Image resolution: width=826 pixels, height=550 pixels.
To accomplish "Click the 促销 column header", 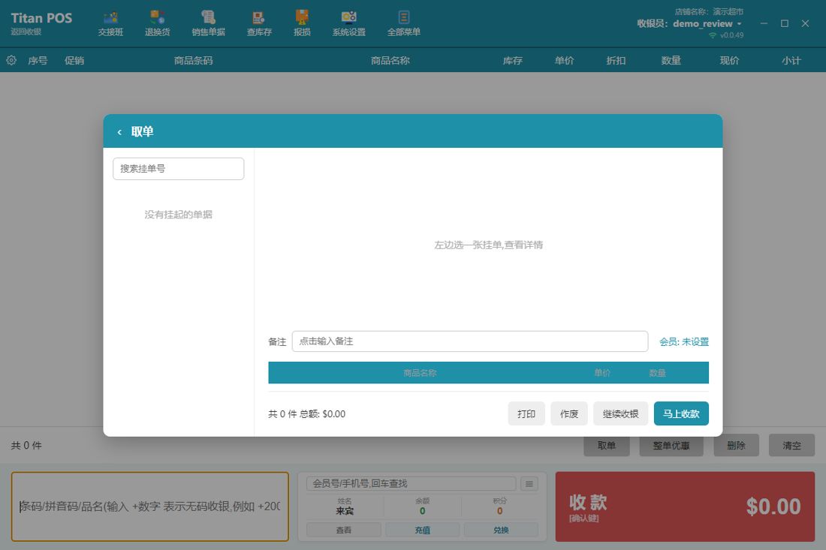I will 74,61.
